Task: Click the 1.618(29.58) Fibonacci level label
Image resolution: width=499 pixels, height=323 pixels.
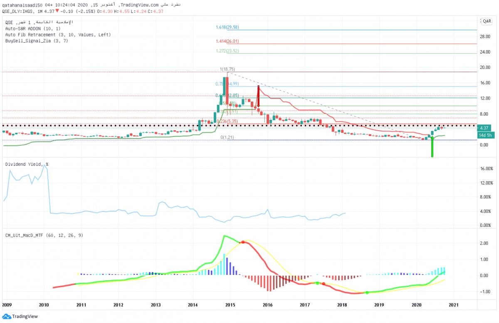Action: pyautogui.click(x=227, y=27)
